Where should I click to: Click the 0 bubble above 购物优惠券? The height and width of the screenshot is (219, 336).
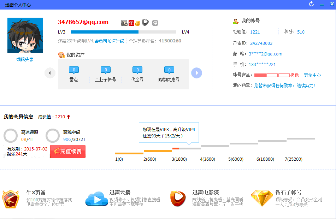[169, 70]
